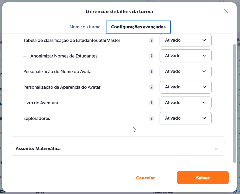Switch to Nome da turma tab
This screenshot has height=194, width=240.
[85, 27]
